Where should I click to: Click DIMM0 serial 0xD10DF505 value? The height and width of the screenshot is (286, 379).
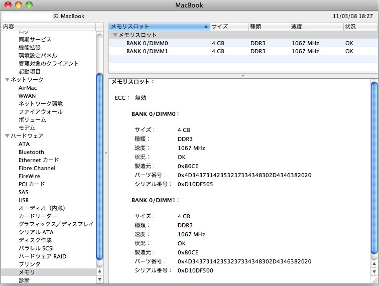[x=195, y=184]
